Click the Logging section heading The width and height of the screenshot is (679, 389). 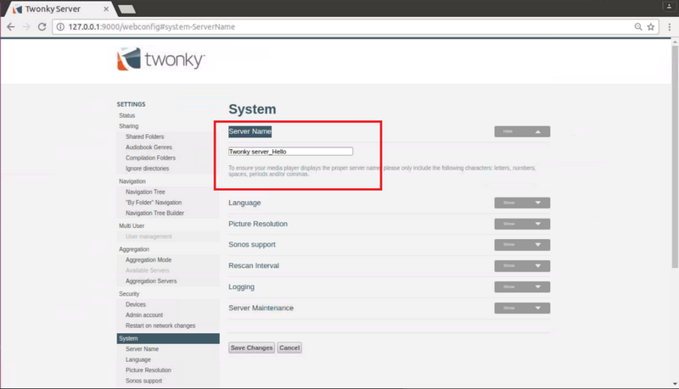[x=242, y=287]
